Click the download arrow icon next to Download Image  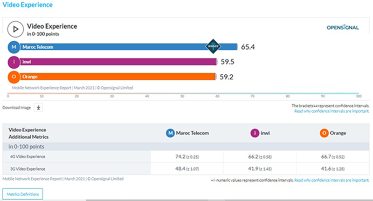point(39,107)
